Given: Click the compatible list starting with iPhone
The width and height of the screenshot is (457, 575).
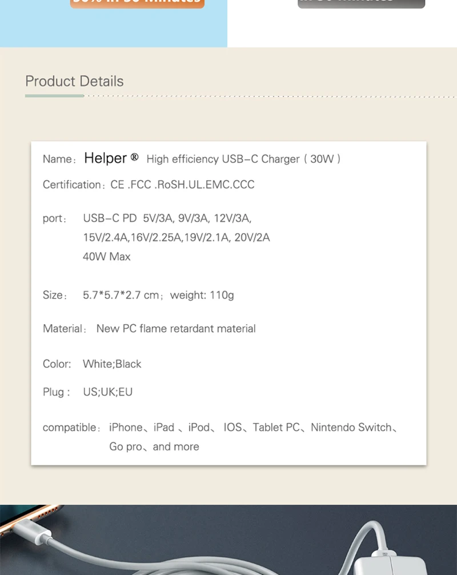Looking at the screenshot, I should (x=253, y=427).
